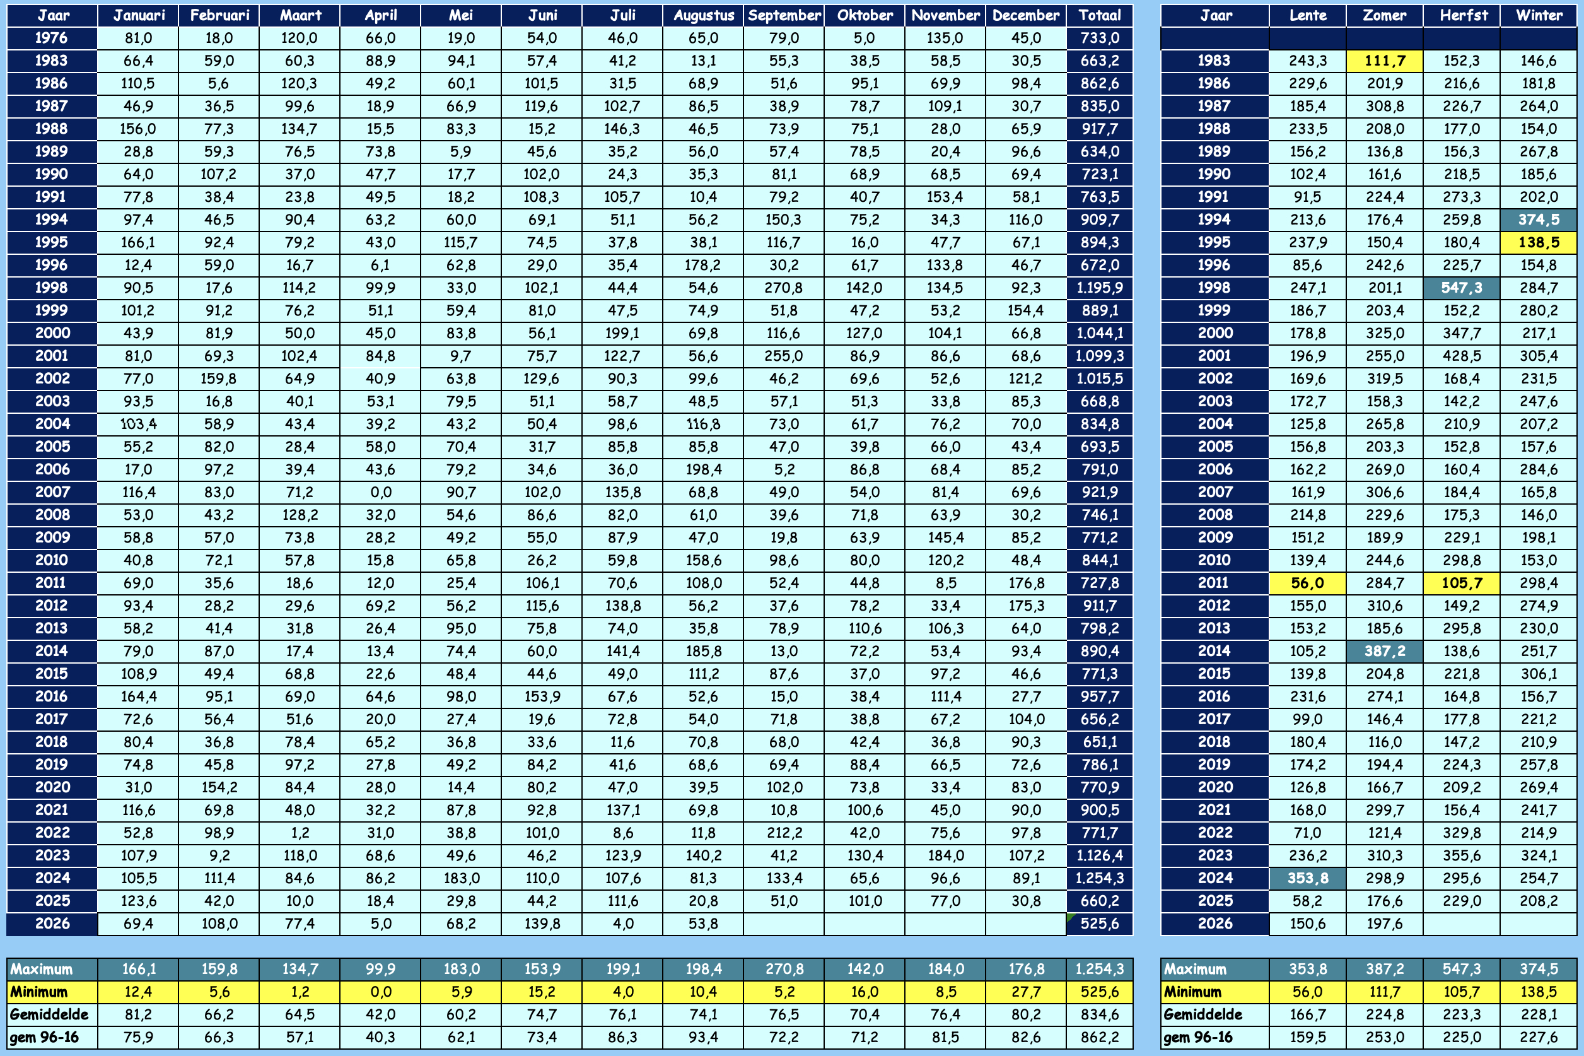Select the 2026 Totaal cell with green marker
The height and width of the screenshot is (1056, 1584).
click(1099, 924)
